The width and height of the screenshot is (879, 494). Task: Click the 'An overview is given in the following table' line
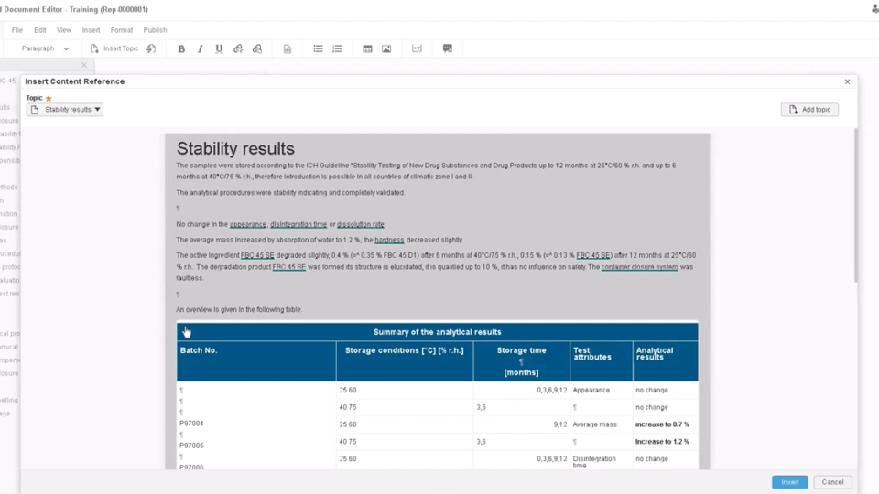(x=239, y=309)
